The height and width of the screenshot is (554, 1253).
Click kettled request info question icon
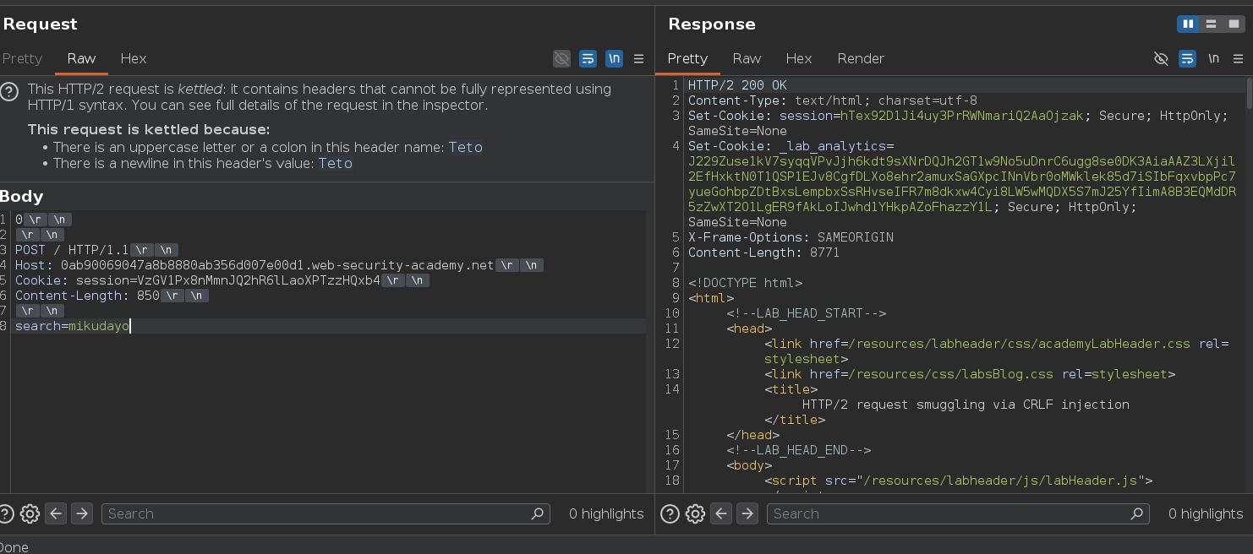[8, 91]
